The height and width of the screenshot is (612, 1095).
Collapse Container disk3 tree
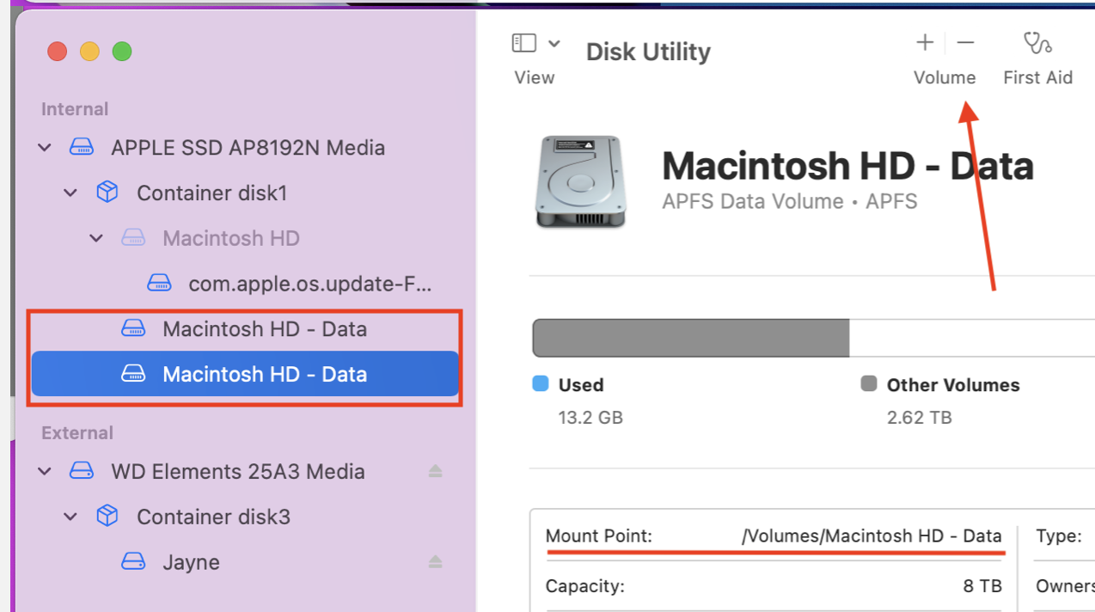click(70, 517)
